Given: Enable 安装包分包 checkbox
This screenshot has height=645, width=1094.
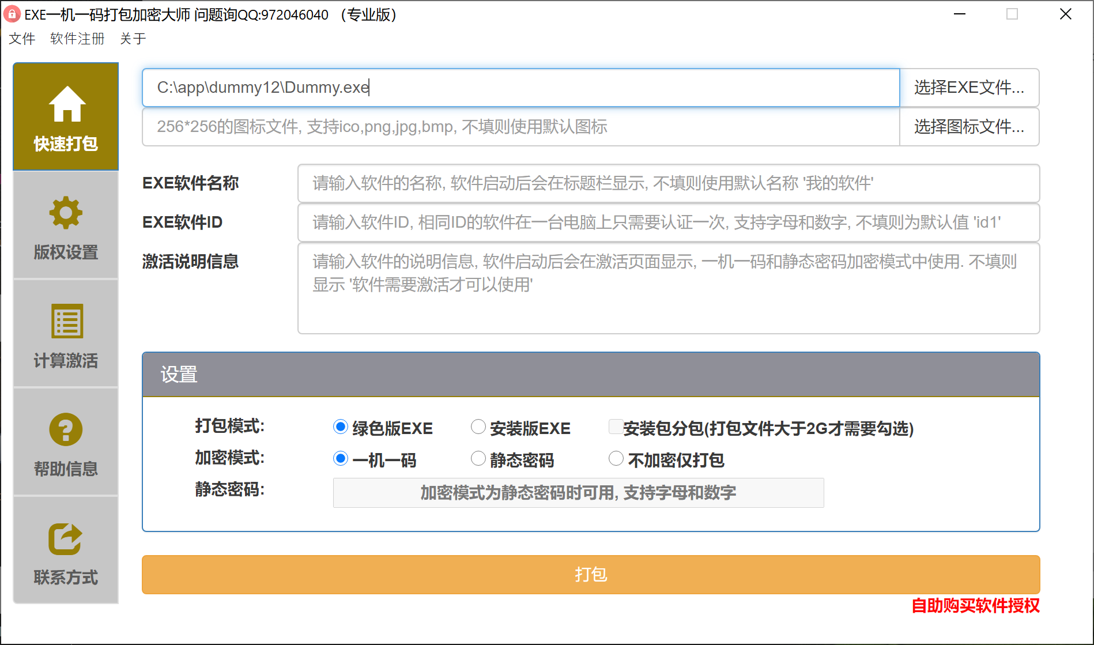Looking at the screenshot, I should tap(616, 427).
